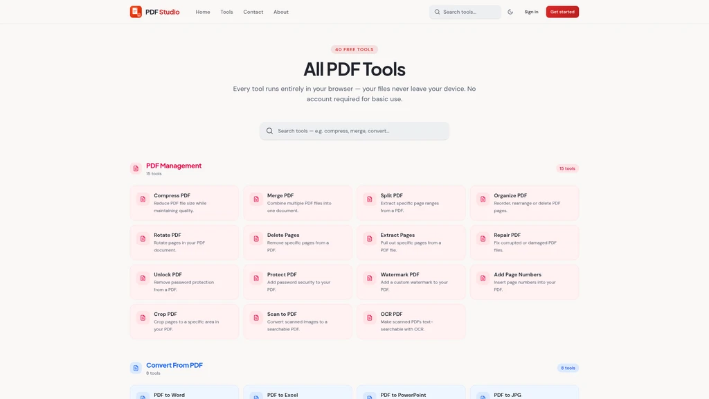Click magnifier icon in main search bar
709x399 pixels.
269,131
